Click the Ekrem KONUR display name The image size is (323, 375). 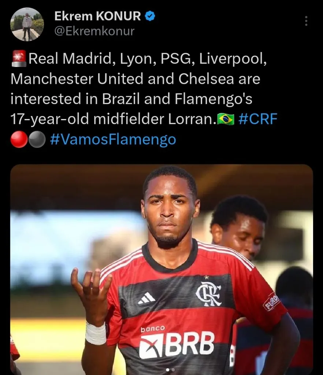coord(97,16)
